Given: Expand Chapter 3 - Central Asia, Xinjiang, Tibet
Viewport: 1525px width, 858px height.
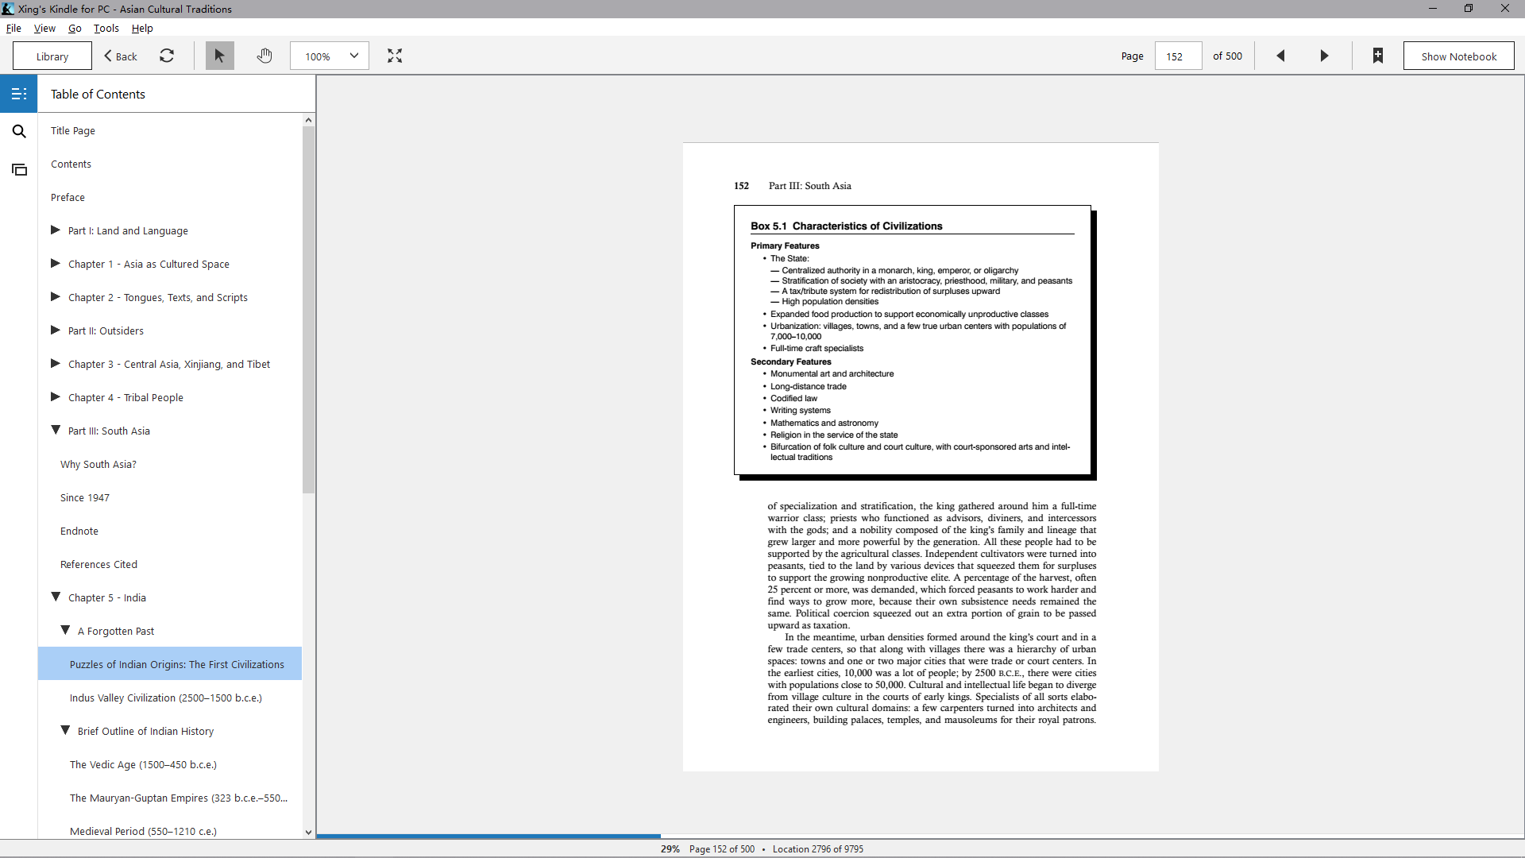Looking at the screenshot, I should [56, 363].
